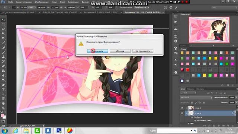Select the Blur tool
This screenshot has width=238, height=134.
coord(3,75)
